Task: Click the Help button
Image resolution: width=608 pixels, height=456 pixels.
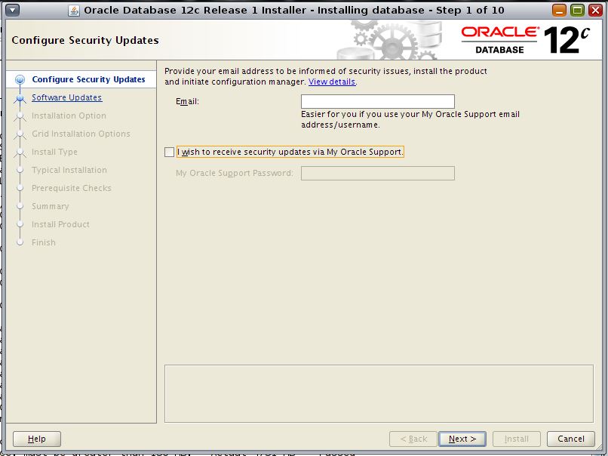Action: point(37,439)
